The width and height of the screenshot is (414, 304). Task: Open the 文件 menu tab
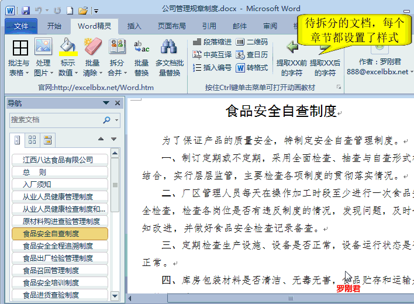(21, 26)
